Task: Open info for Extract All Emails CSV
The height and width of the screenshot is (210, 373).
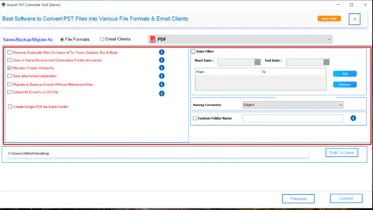Action: 161,93
